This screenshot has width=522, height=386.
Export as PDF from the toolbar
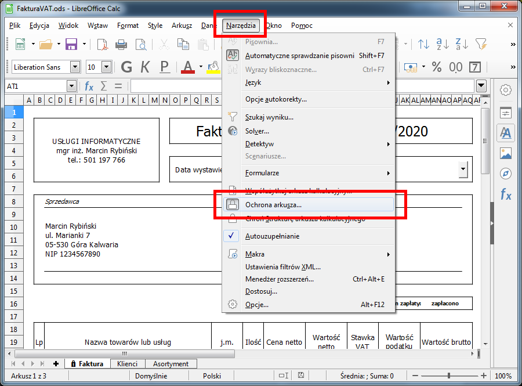[102, 44]
